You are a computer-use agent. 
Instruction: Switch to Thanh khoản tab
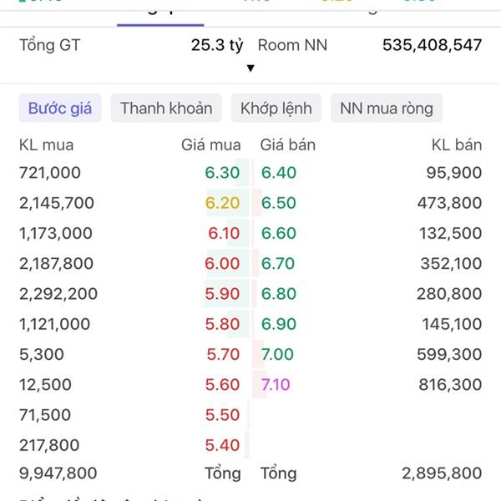pyautogui.click(x=166, y=108)
